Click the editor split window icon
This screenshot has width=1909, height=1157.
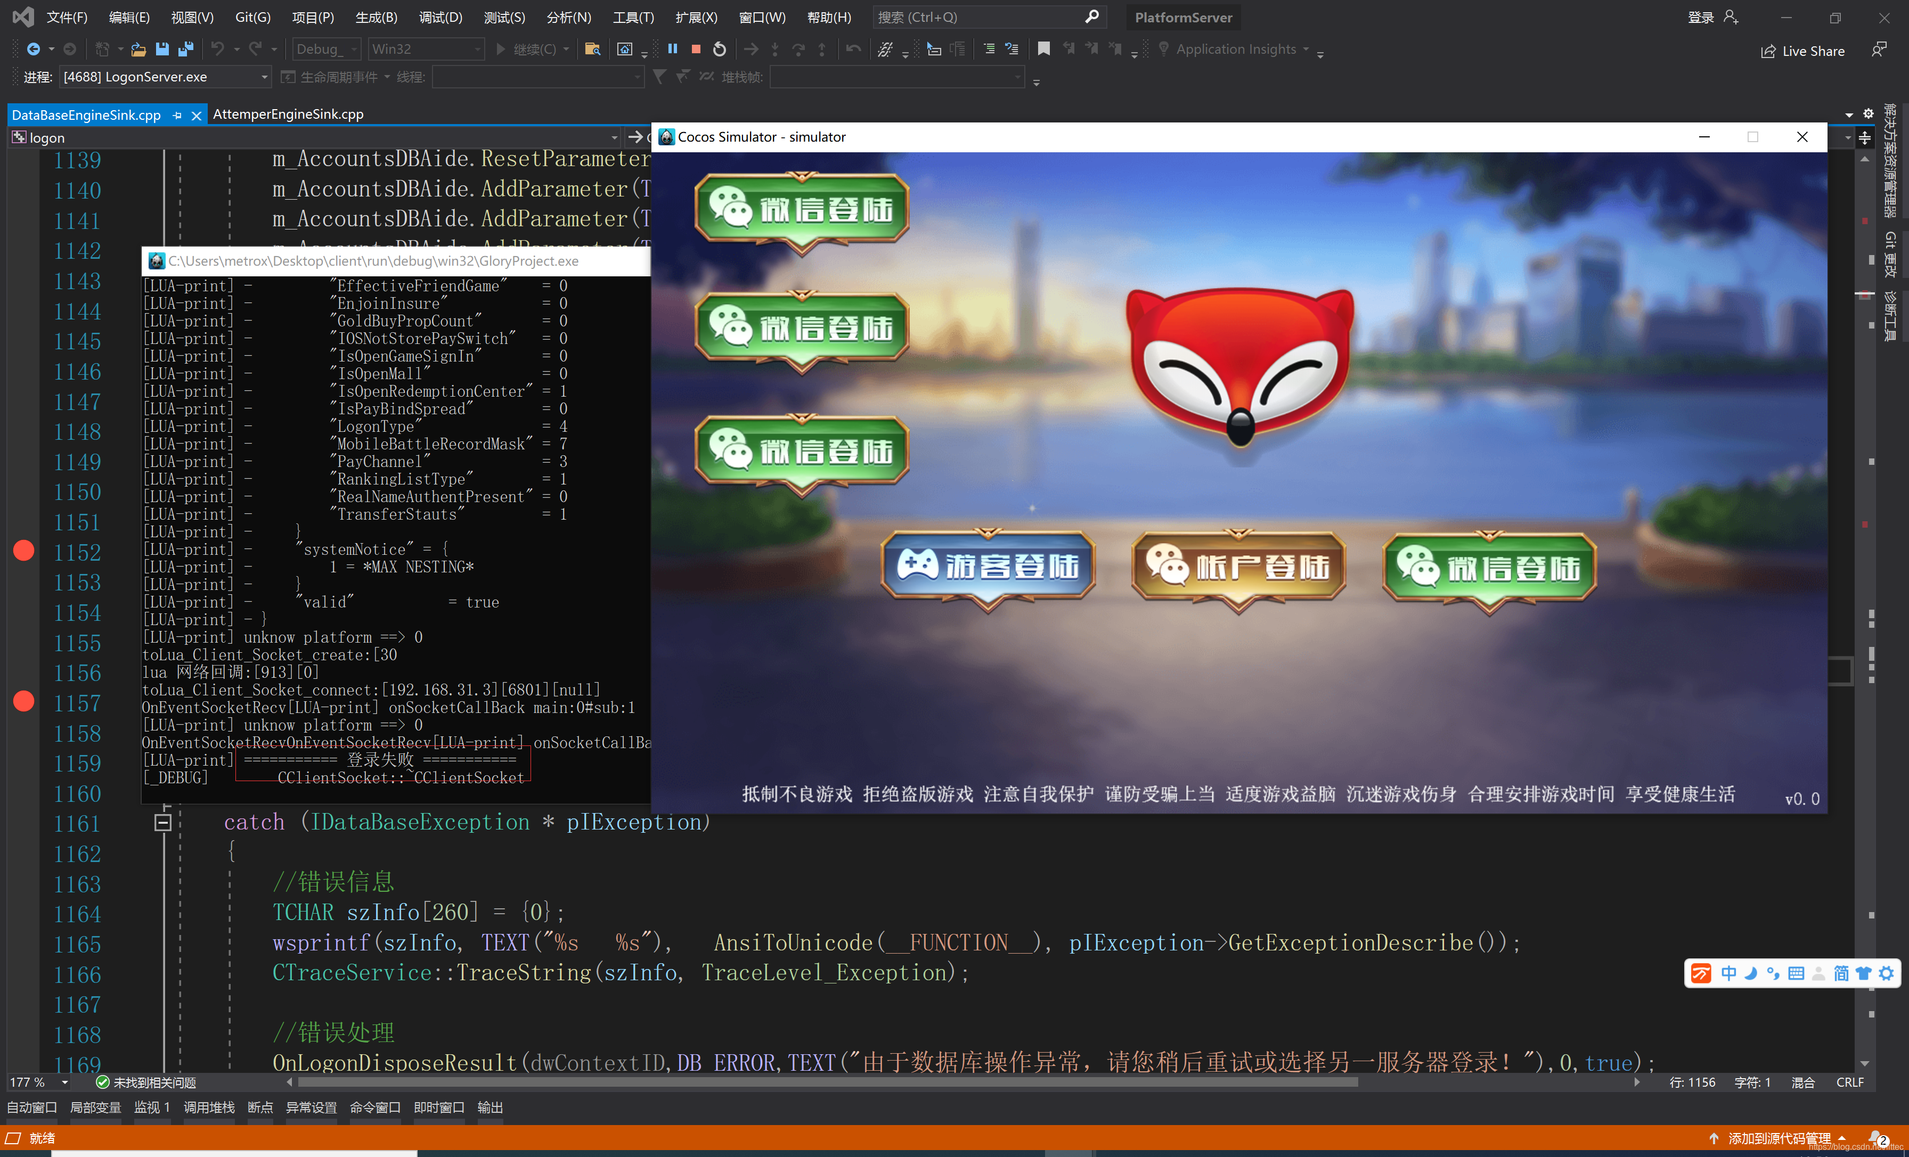(1864, 138)
